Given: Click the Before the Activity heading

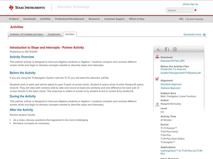Looking at the screenshot, I should (23, 73).
